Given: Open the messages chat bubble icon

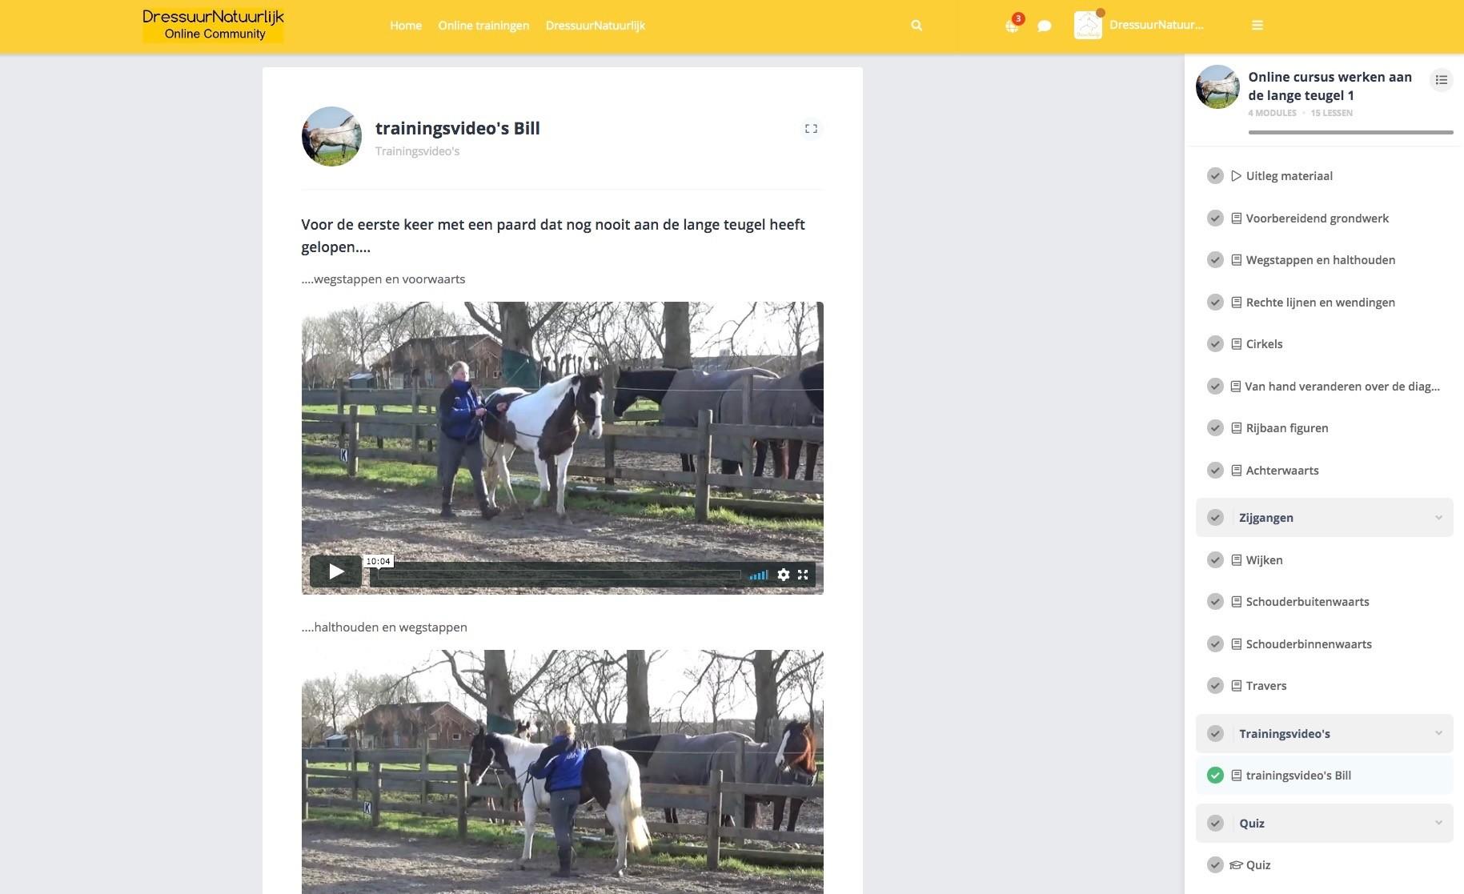Looking at the screenshot, I should coord(1044,26).
